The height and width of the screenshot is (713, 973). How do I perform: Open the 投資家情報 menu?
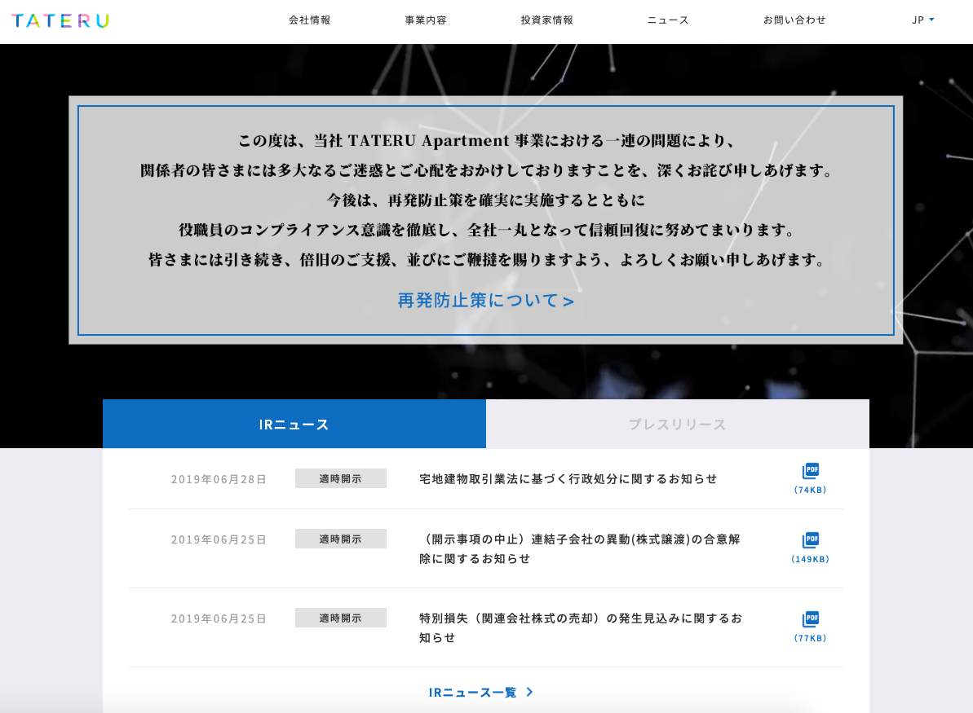click(546, 20)
